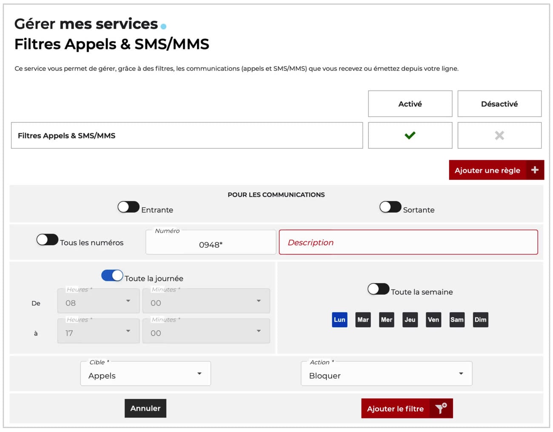Open the start Heures dropdown showing 08
The width and height of the screenshot is (553, 432).
[x=98, y=302]
